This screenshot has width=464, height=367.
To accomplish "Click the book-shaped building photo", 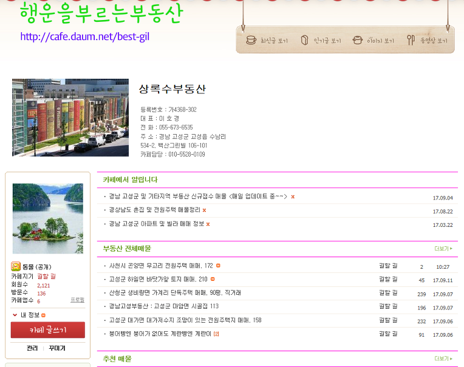I will click(x=70, y=117).
